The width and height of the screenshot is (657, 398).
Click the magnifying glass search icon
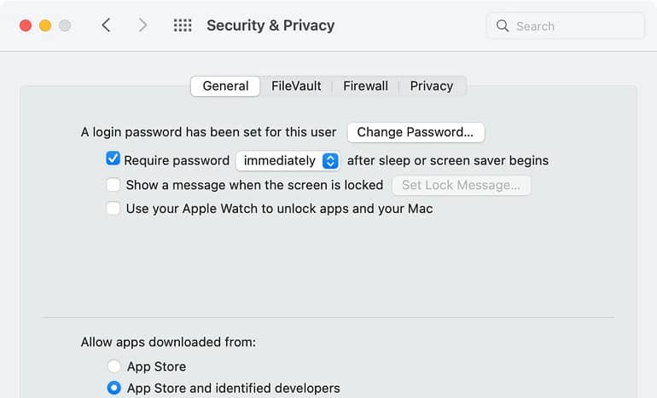pyautogui.click(x=503, y=26)
